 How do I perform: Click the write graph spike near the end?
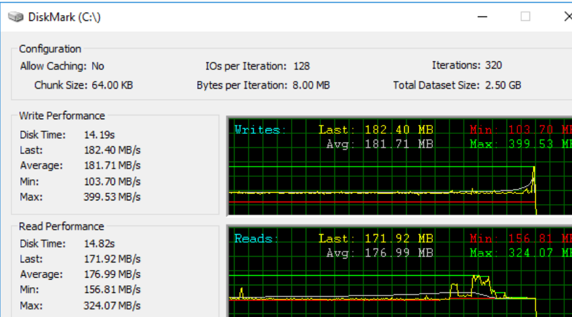pos(534,178)
